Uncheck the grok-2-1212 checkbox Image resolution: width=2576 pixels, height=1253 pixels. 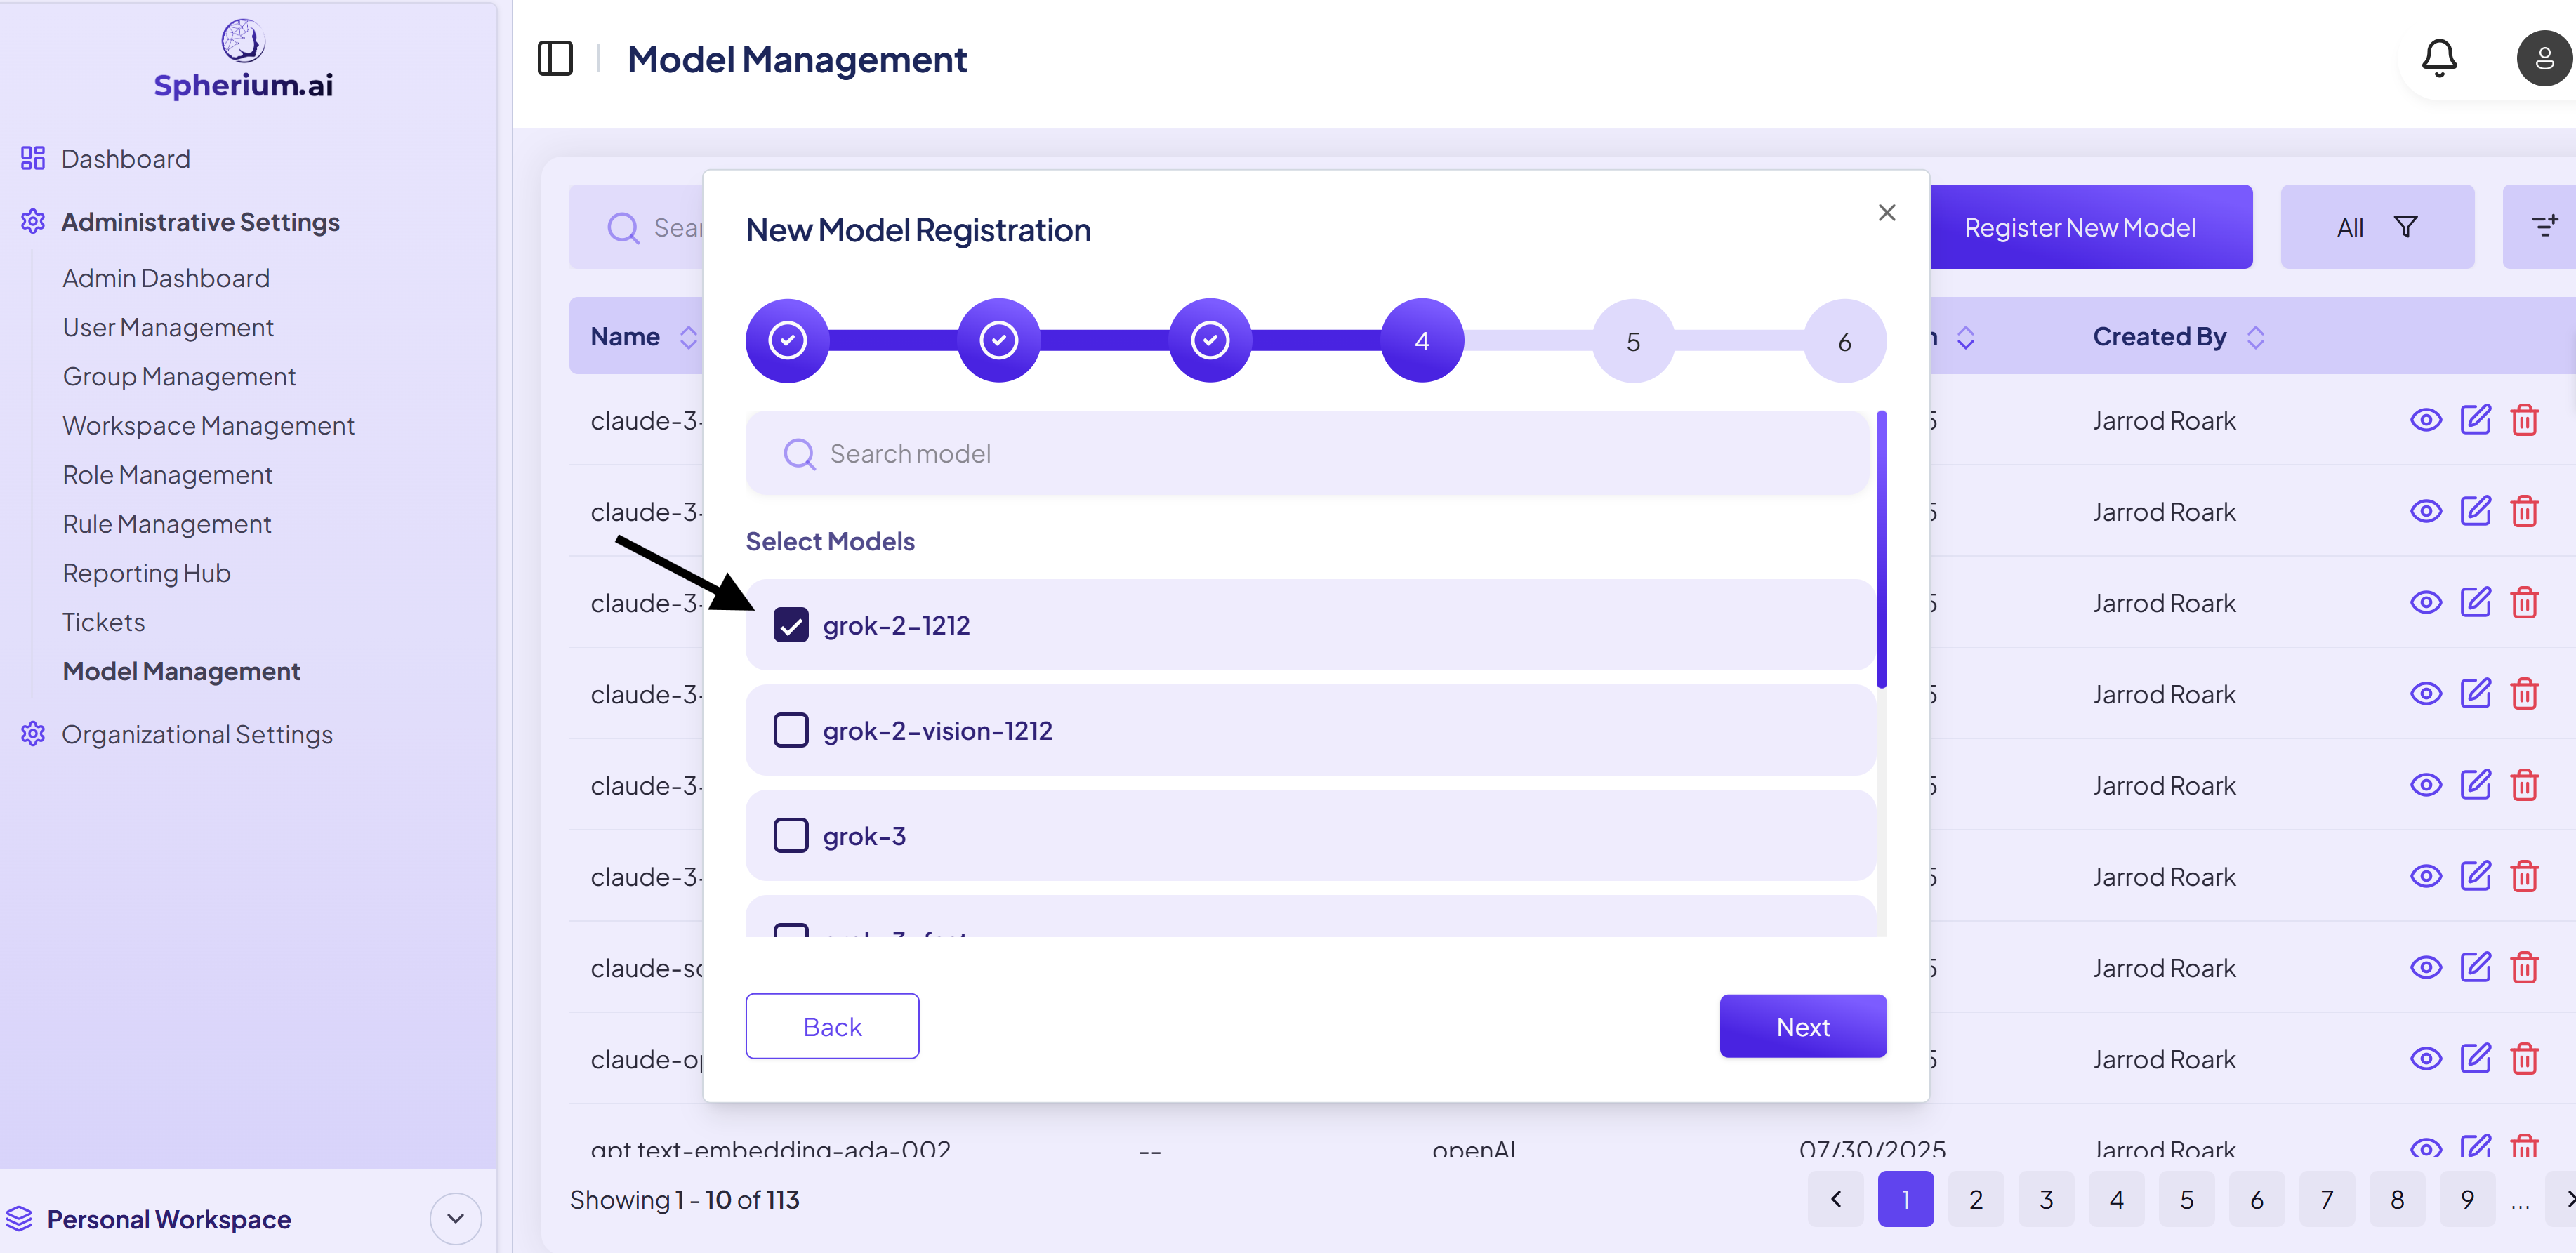pos(790,626)
